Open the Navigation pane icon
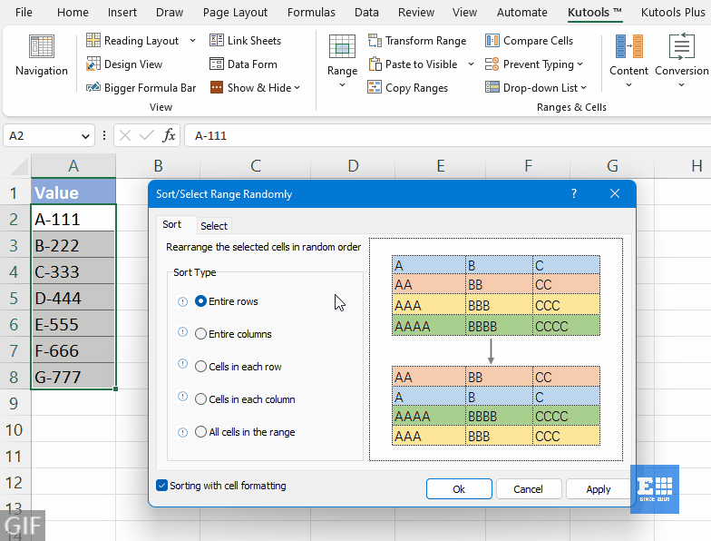 tap(42, 47)
